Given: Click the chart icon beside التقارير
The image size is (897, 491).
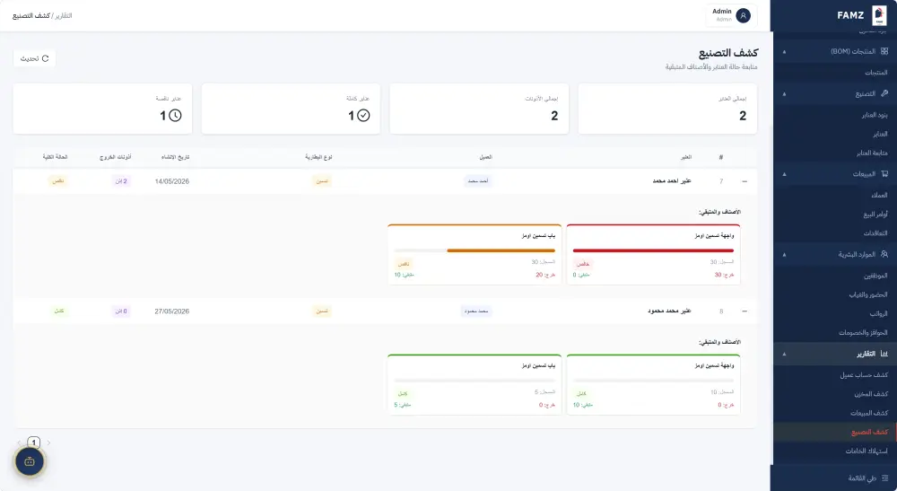Looking at the screenshot, I should tap(884, 354).
